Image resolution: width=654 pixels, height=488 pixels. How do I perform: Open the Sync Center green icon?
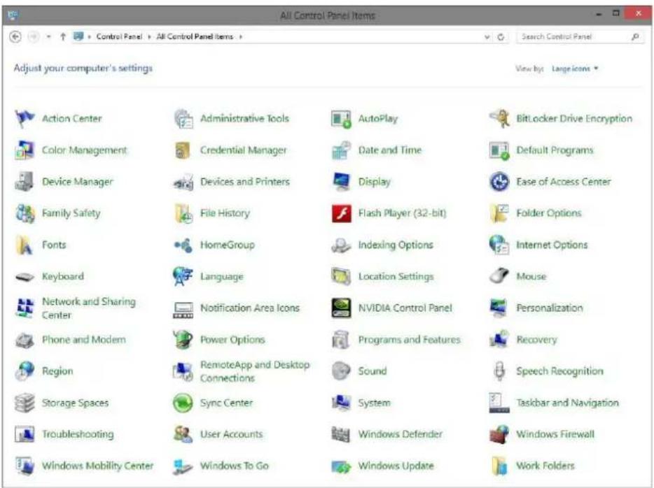pos(183,403)
